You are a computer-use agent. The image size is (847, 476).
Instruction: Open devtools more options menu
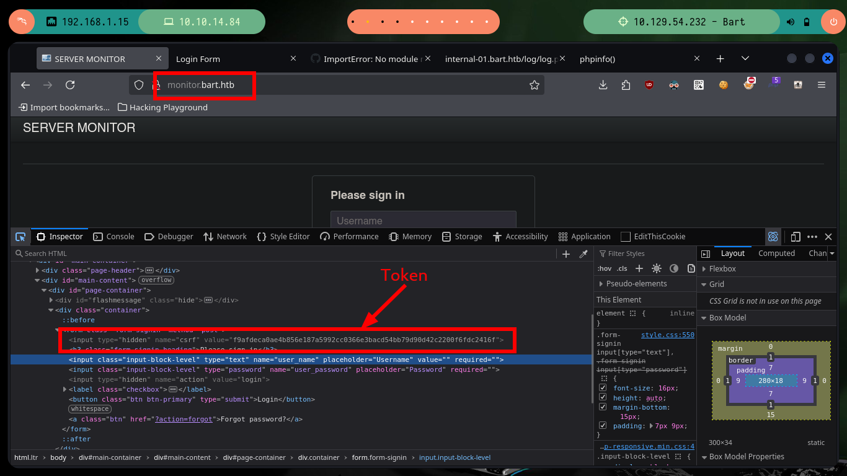tap(812, 237)
